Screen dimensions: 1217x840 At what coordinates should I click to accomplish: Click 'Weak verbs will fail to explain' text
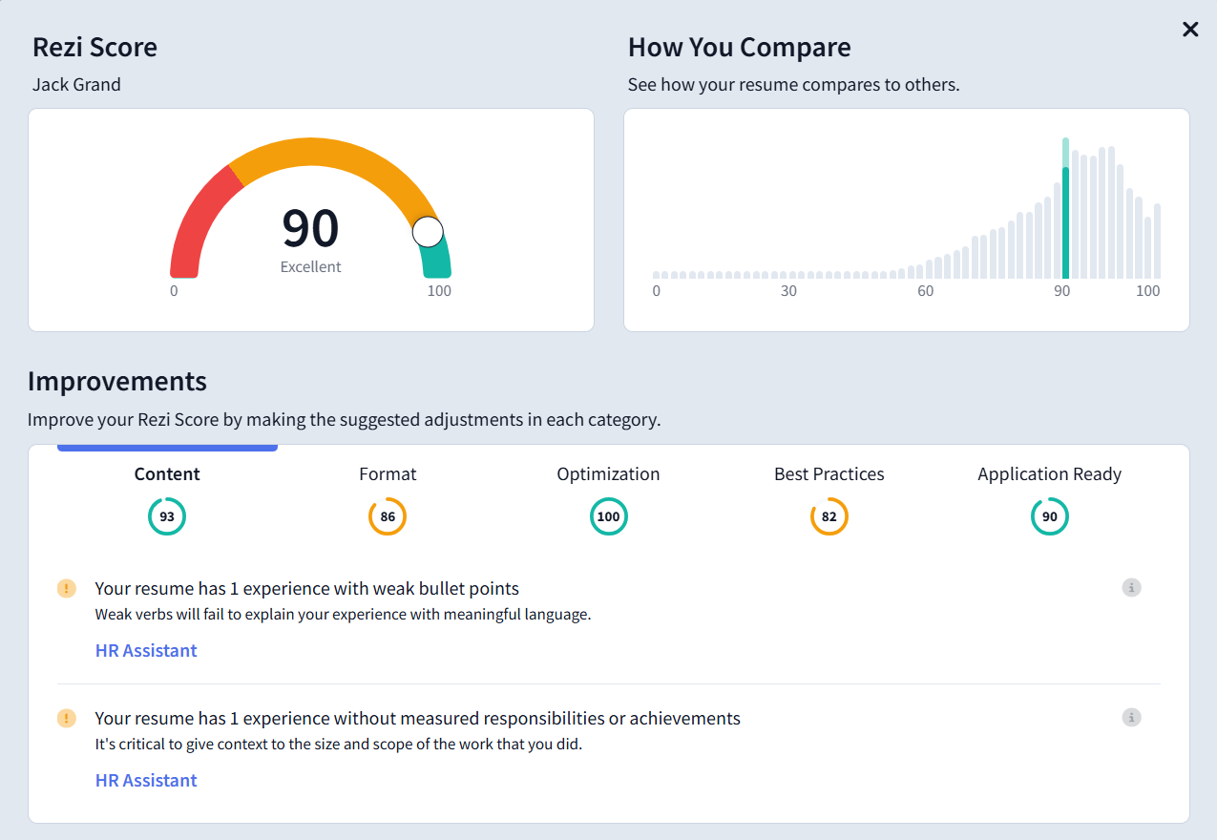point(343,615)
